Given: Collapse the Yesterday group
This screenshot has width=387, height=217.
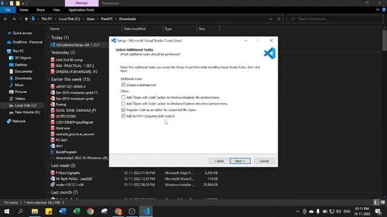Looking at the screenshot, I should [48, 52].
